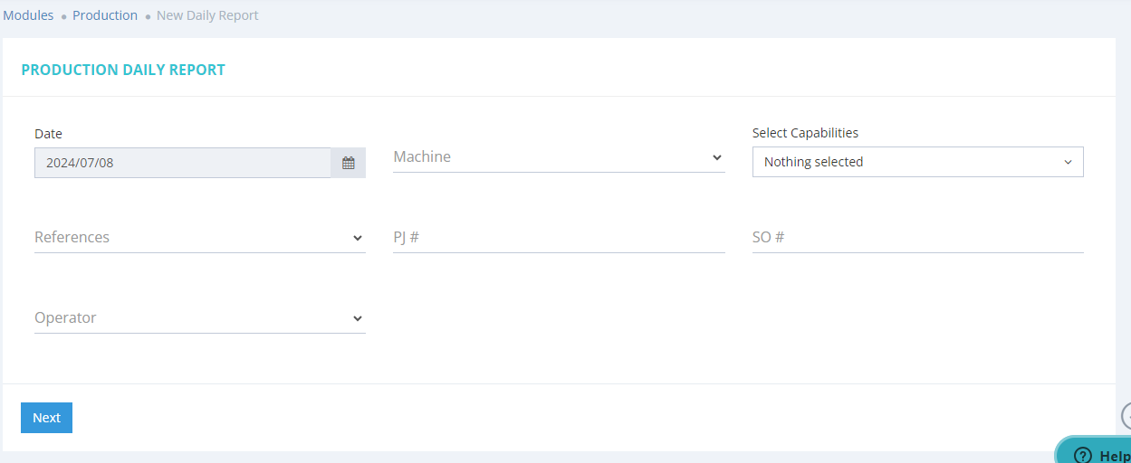Screen dimensions: 1131x463
Task: Click the Operator dropdown chevron arrow
Action: tap(357, 318)
